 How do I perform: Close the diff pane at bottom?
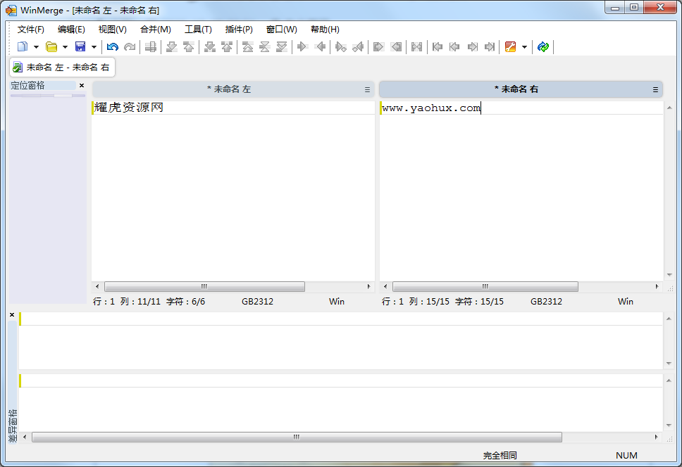coord(12,315)
